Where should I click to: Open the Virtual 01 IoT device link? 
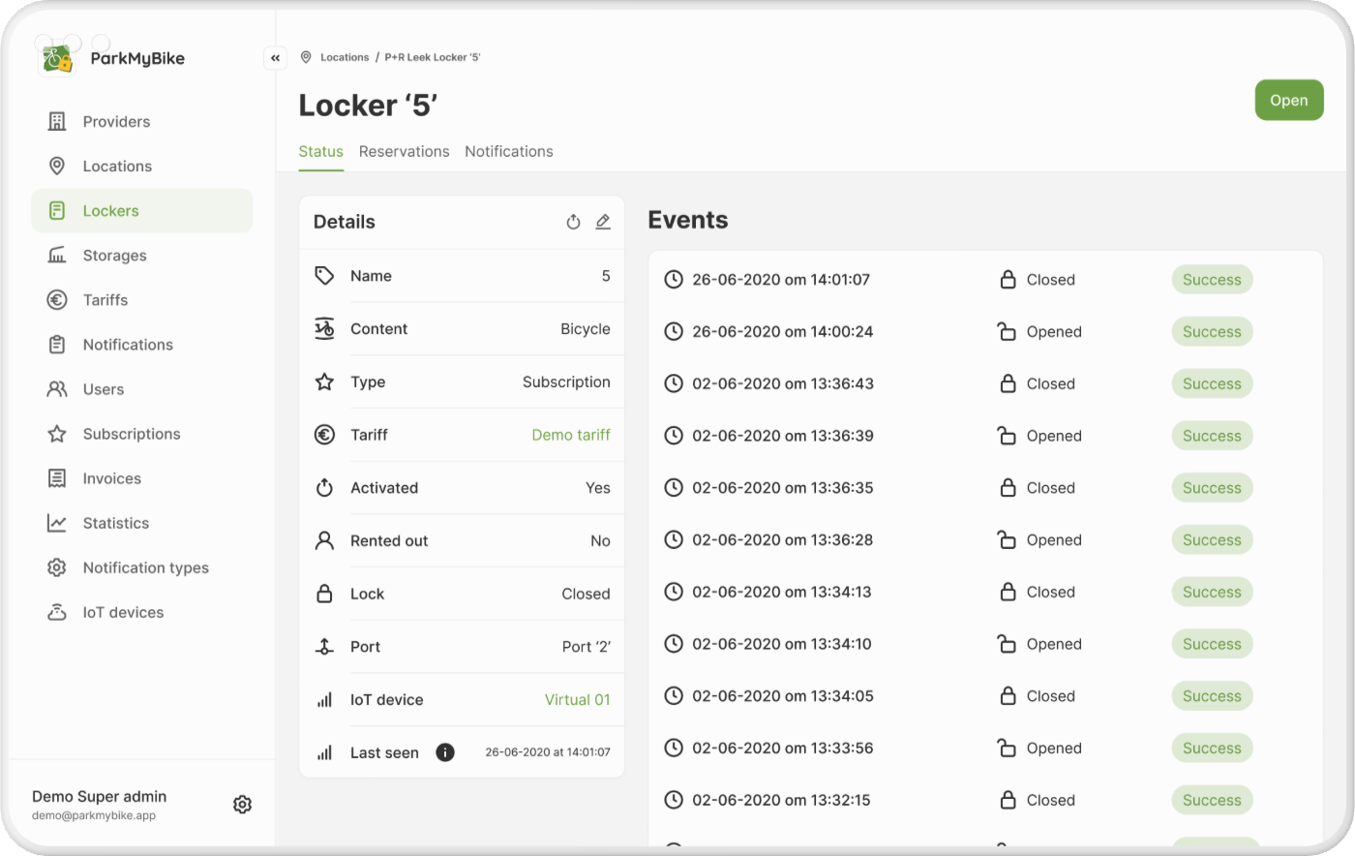coord(577,699)
